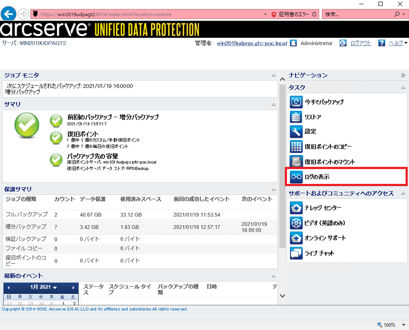409x330 pixels.
Task: Collapse the タスク section
Action: [403, 88]
